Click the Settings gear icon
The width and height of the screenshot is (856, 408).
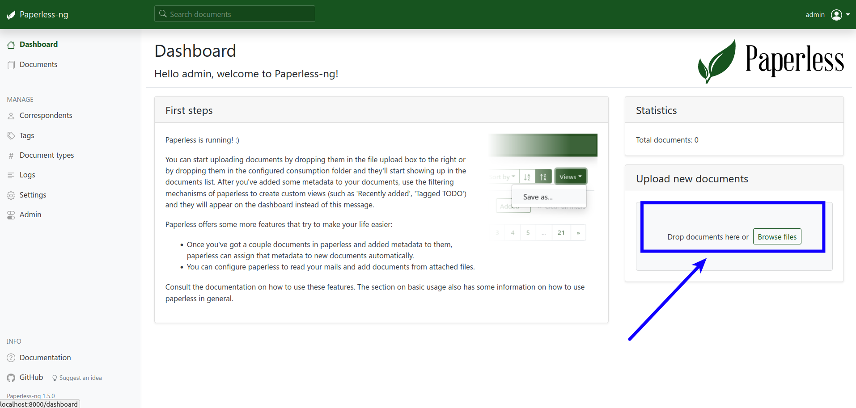11,195
